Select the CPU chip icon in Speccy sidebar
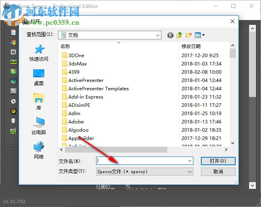The image size is (261, 207). 13,52
